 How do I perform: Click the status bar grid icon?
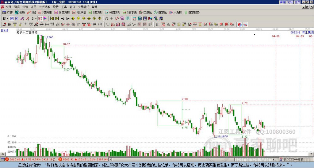(2, 159)
